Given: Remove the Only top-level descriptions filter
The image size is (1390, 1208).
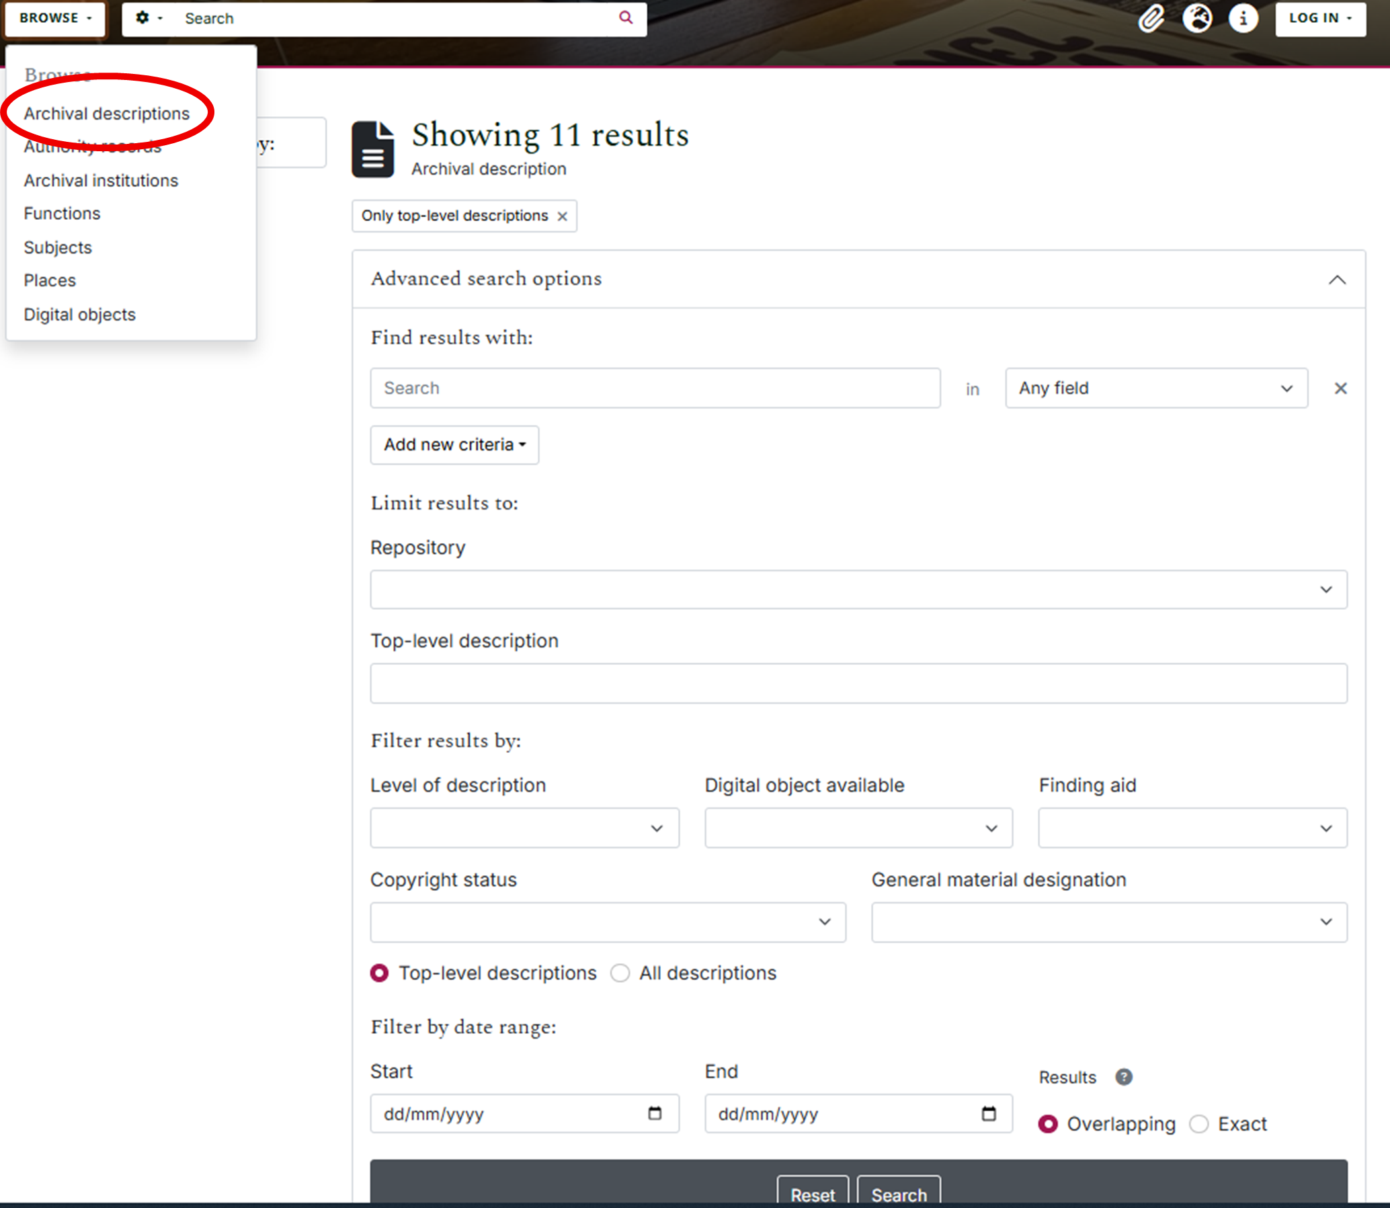Looking at the screenshot, I should tap(563, 216).
